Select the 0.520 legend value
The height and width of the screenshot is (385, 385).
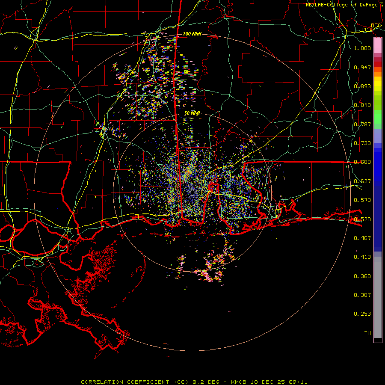point(362,219)
